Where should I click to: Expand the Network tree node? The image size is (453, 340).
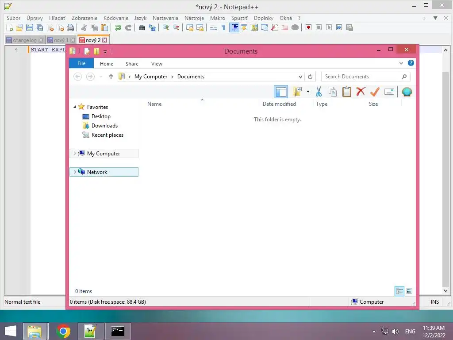coord(75,172)
